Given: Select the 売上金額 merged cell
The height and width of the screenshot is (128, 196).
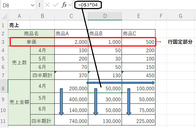Looking at the screenshot, I should click(19, 102).
